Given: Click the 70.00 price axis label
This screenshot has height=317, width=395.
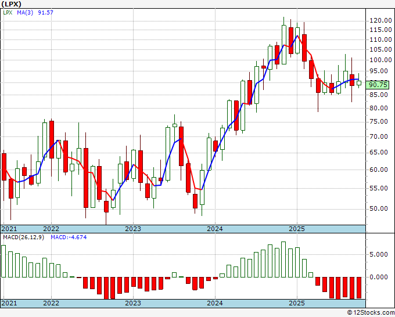Looking at the screenshot, I should point(379,136).
